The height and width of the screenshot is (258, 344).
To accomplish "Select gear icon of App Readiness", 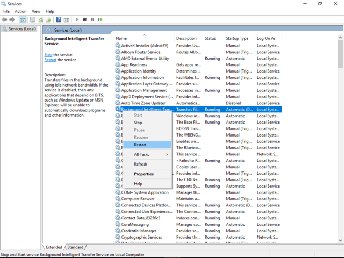I will click(x=118, y=64).
